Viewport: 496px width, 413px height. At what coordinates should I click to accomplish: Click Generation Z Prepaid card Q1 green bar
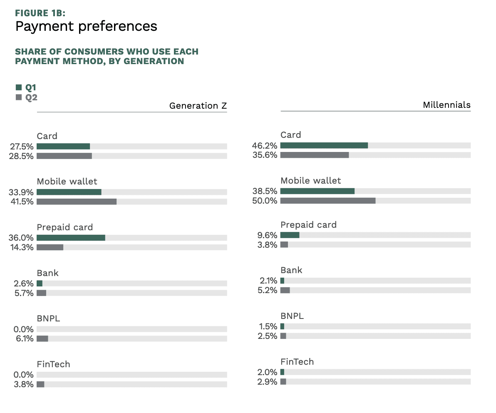[71, 238]
